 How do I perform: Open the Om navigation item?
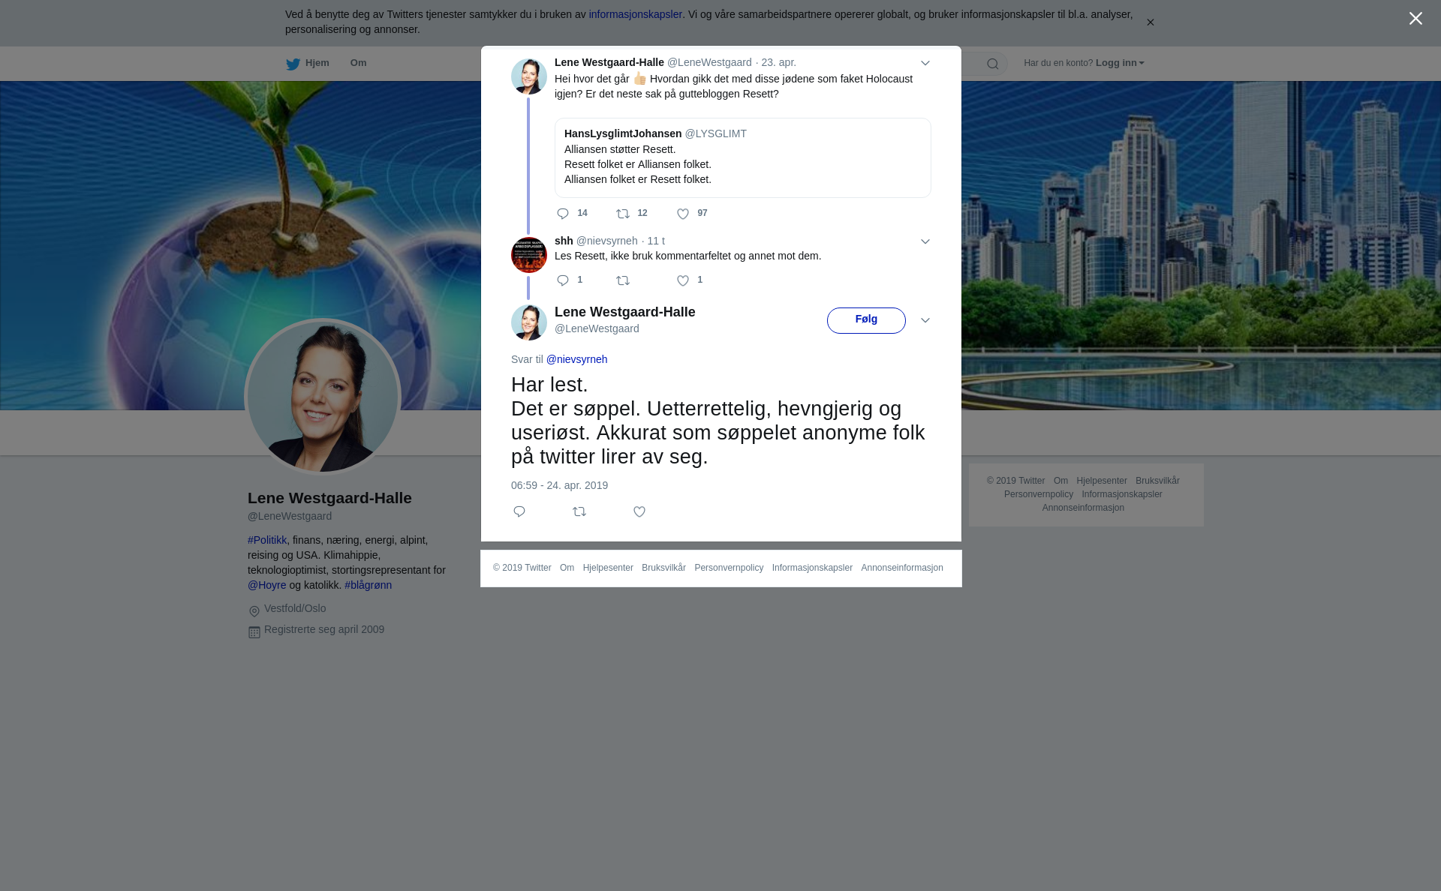click(358, 63)
